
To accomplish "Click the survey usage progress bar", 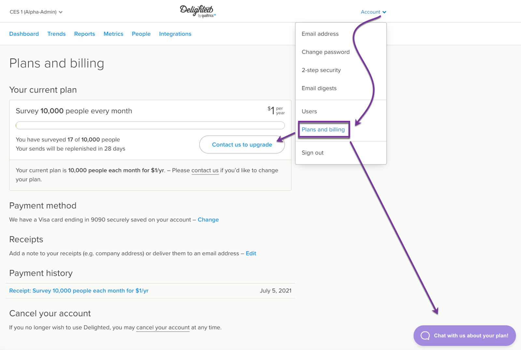I will click(150, 125).
